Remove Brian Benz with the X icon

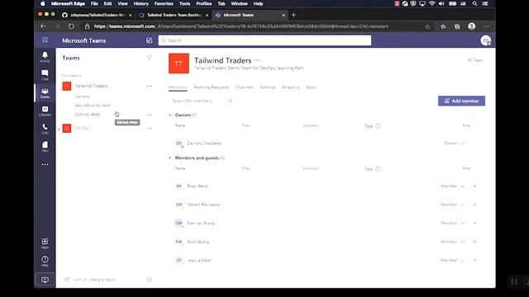click(x=474, y=186)
